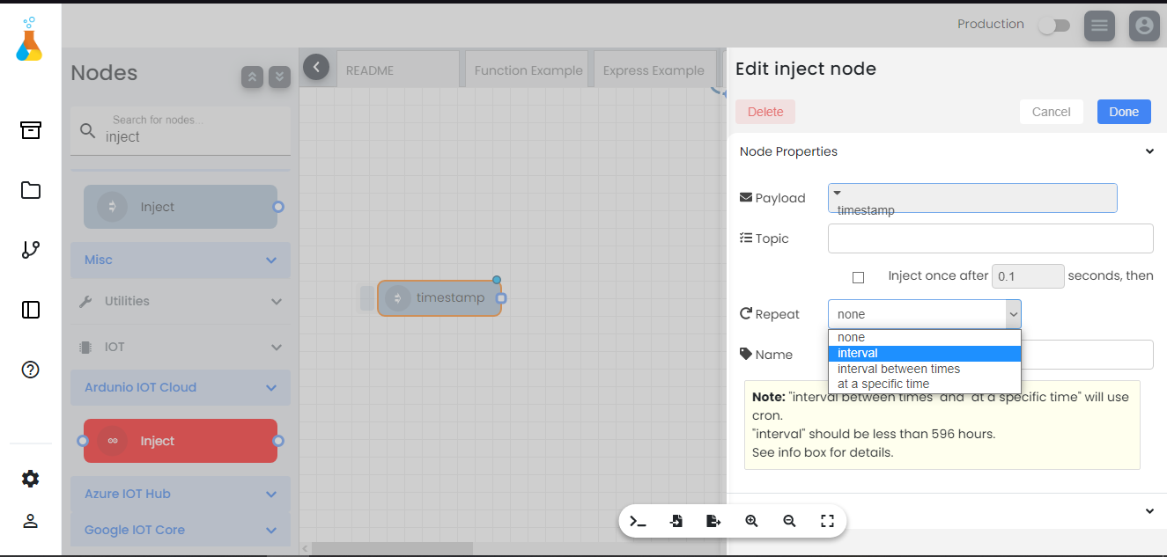Click inside the Topic input field
This screenshot has width=1167, height=557.
[x=990, y=238]
